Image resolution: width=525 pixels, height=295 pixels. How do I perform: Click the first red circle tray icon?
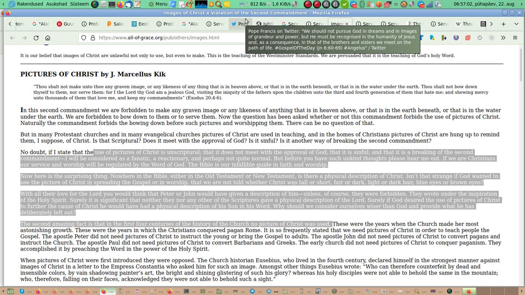pyautogui.click(x=308, y=4)
